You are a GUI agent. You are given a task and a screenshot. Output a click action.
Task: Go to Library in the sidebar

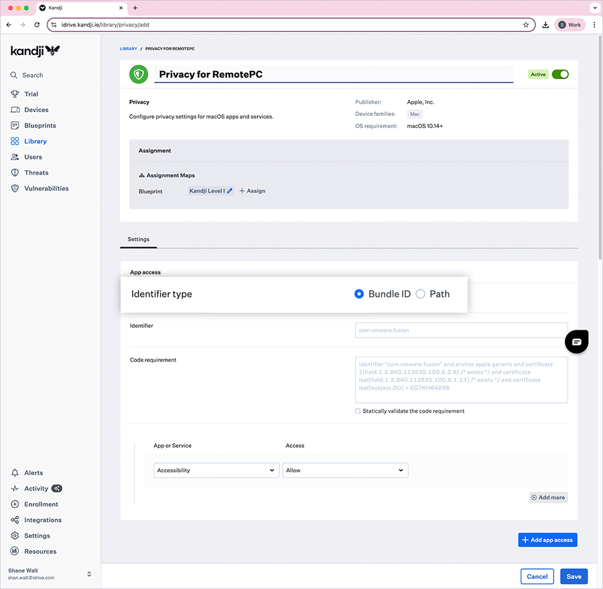(x=36, y=141)
